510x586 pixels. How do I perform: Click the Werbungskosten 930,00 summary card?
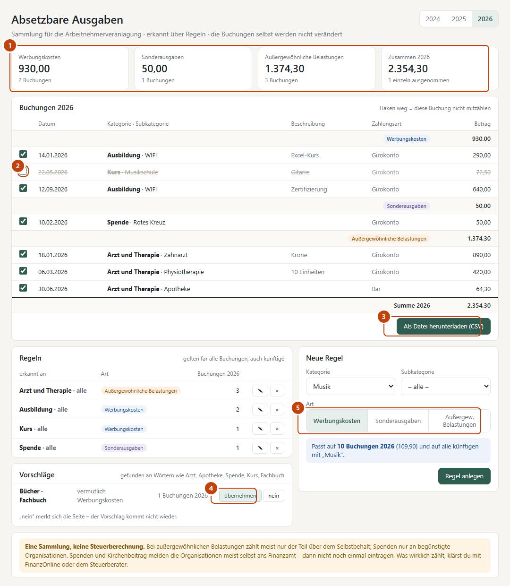70,69
